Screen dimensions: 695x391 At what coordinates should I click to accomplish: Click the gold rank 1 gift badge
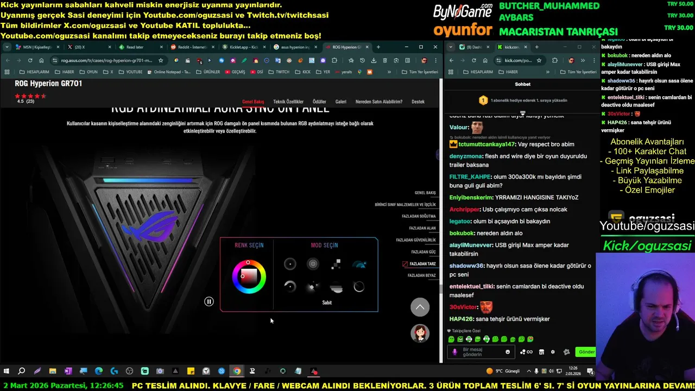pyautogui.click(x=483, y=100)
